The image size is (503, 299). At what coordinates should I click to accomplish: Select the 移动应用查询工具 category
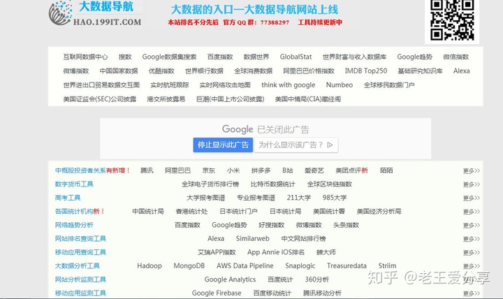[x=80, y=252]
